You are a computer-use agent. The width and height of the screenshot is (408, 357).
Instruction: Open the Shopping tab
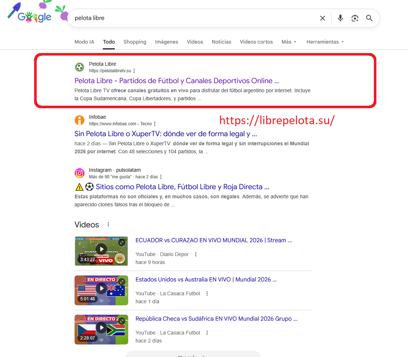click(135, 42)
